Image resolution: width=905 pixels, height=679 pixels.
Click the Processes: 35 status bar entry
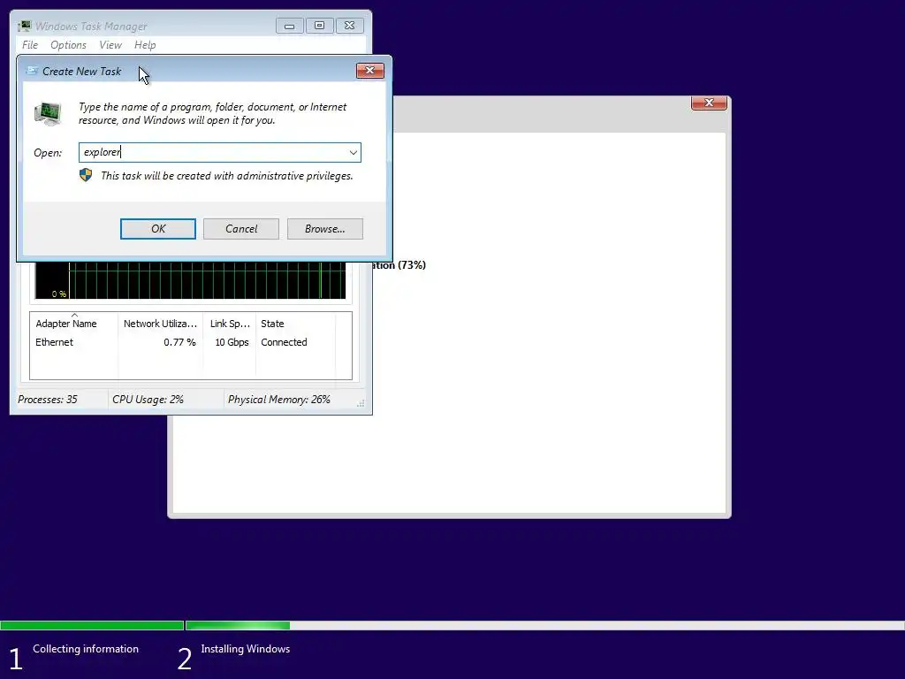[x=48, y=400]
